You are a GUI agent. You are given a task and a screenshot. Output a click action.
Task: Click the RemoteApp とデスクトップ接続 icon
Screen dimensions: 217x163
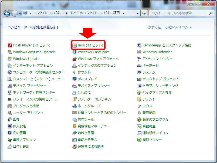coord(139,45)
